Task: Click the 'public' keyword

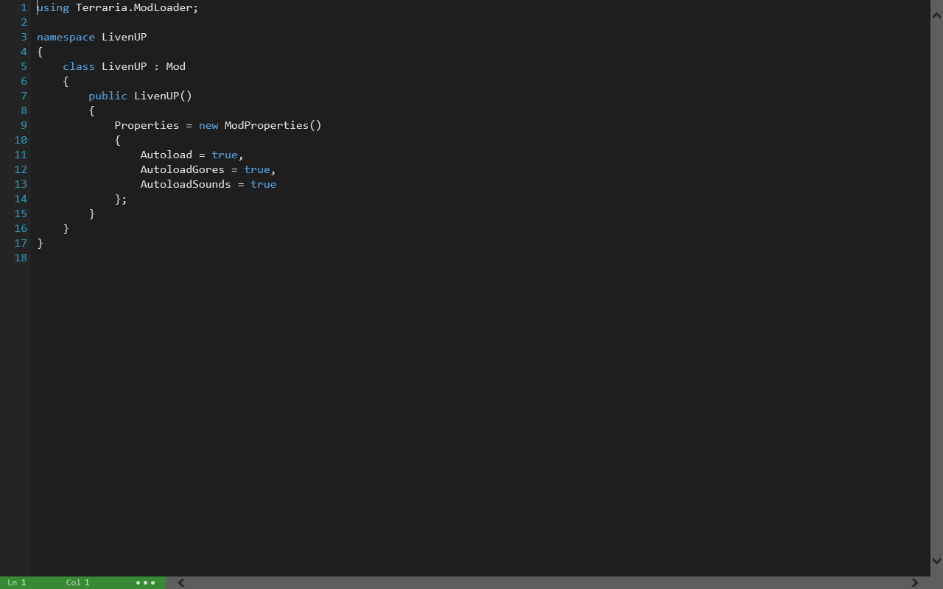Action: (108, 96)
